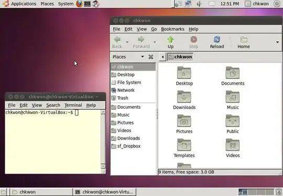The width and height of the screenshot is (283, 196).
Task: Click the power session icon in top panel
Action: [x=277, y=4]
